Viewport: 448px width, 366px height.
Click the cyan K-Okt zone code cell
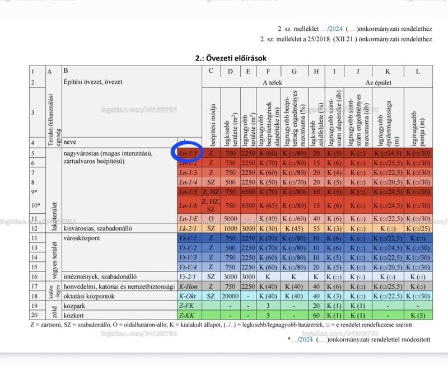tap(188, 296)
